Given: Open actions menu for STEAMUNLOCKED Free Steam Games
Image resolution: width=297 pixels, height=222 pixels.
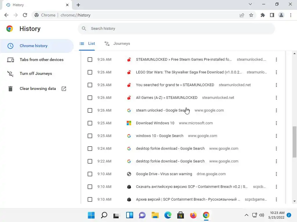Looking at the screenshot, I should [276, 60].
